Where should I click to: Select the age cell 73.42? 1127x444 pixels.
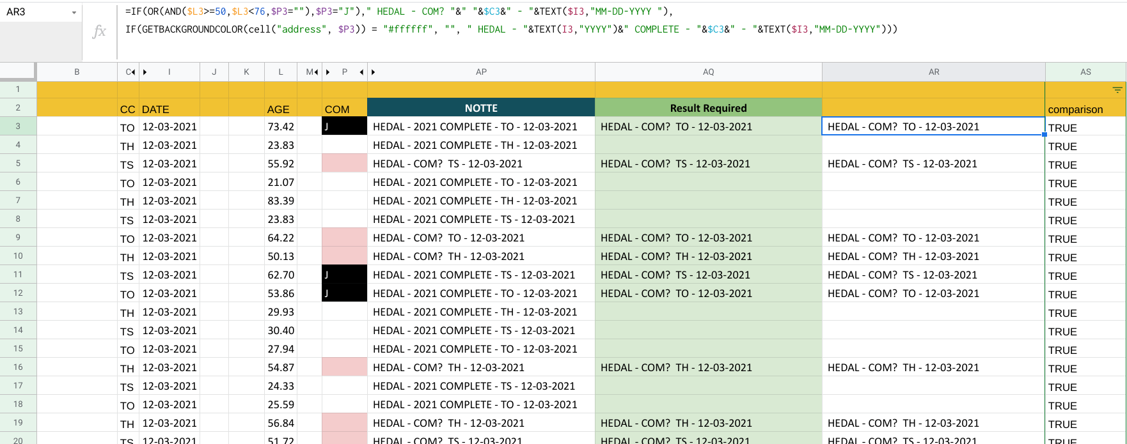coord(281,126)
